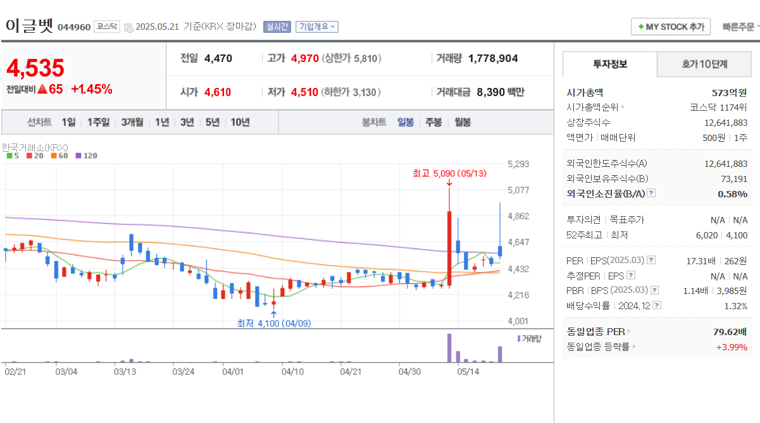This screenshot has height=423, width=760.
Task: Click the 배당수익률 value 1.32%
Action: 736,306
